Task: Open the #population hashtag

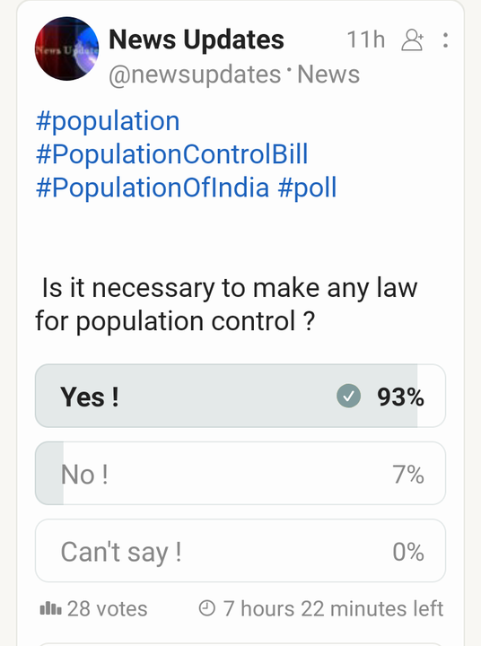Action: click(x=108, y=121)
